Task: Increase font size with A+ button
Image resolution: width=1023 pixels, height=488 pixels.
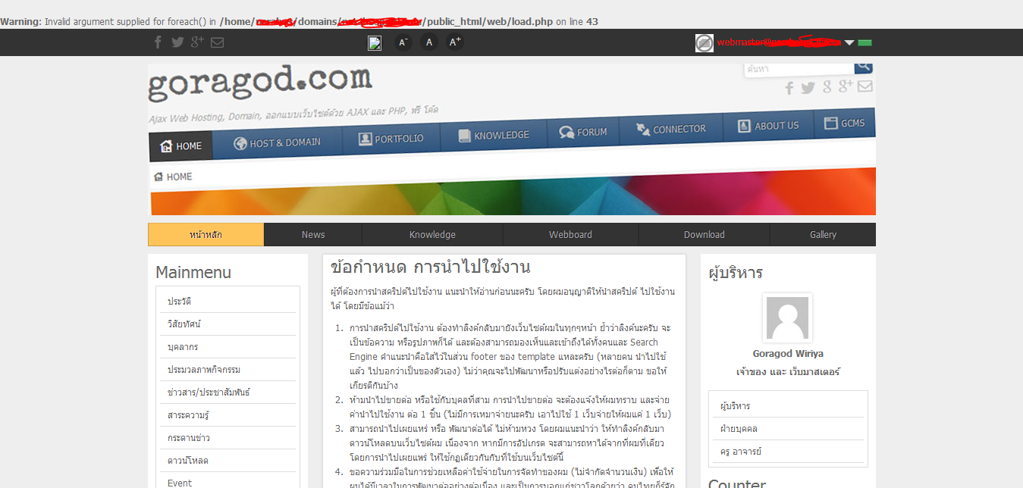Action: pos(455,42)
